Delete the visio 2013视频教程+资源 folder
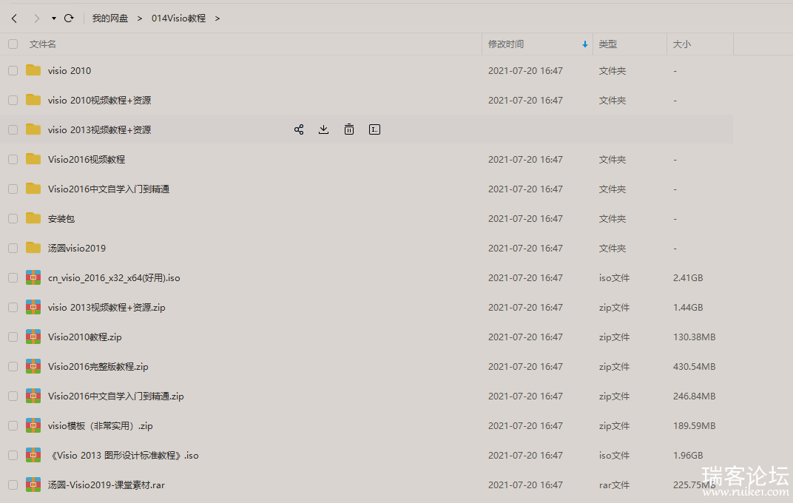The width and height of the screenshot is (793, 503). point(349,130)
